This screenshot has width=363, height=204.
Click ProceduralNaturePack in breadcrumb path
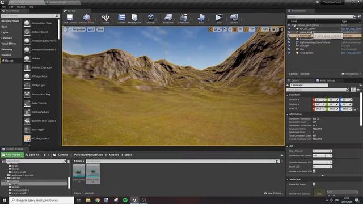pyautogui.click(x=88, y=155)
